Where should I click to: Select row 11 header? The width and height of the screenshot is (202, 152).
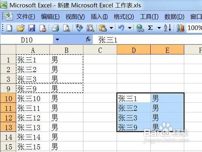point(8,108)
